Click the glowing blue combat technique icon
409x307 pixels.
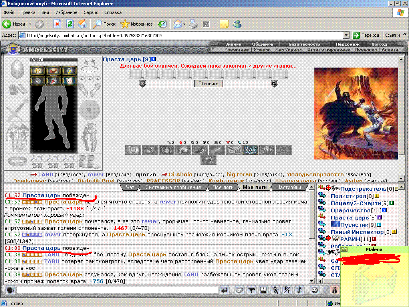point(250,150)
